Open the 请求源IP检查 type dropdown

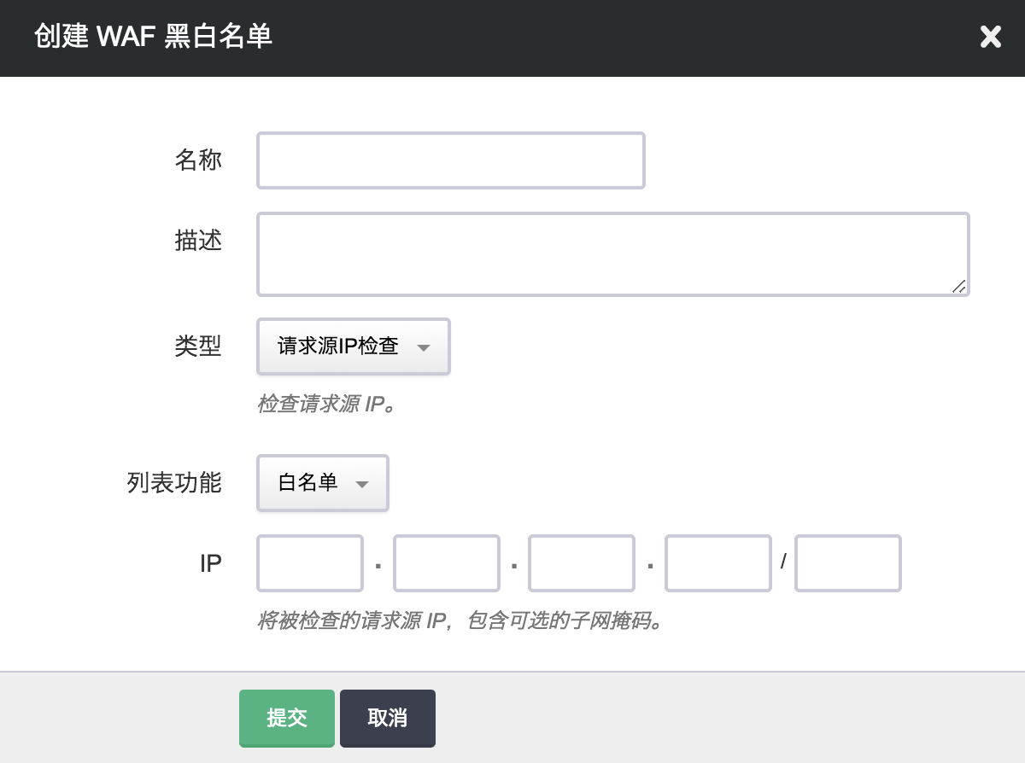(353, 347)
